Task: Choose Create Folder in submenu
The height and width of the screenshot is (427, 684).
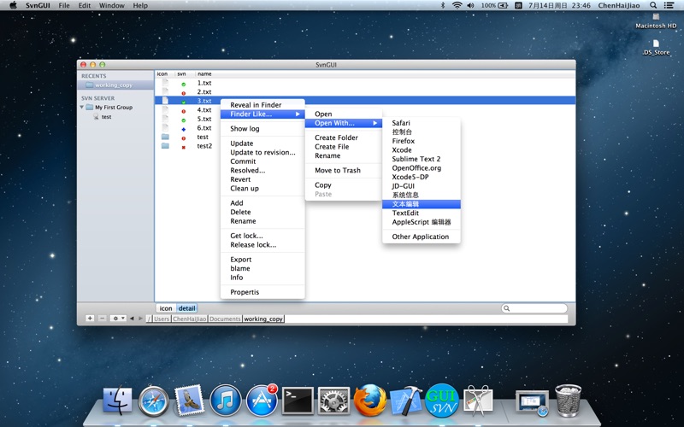Action: (344, 137)
